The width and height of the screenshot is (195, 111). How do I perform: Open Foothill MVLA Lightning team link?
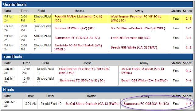click(x=78, y=18)
